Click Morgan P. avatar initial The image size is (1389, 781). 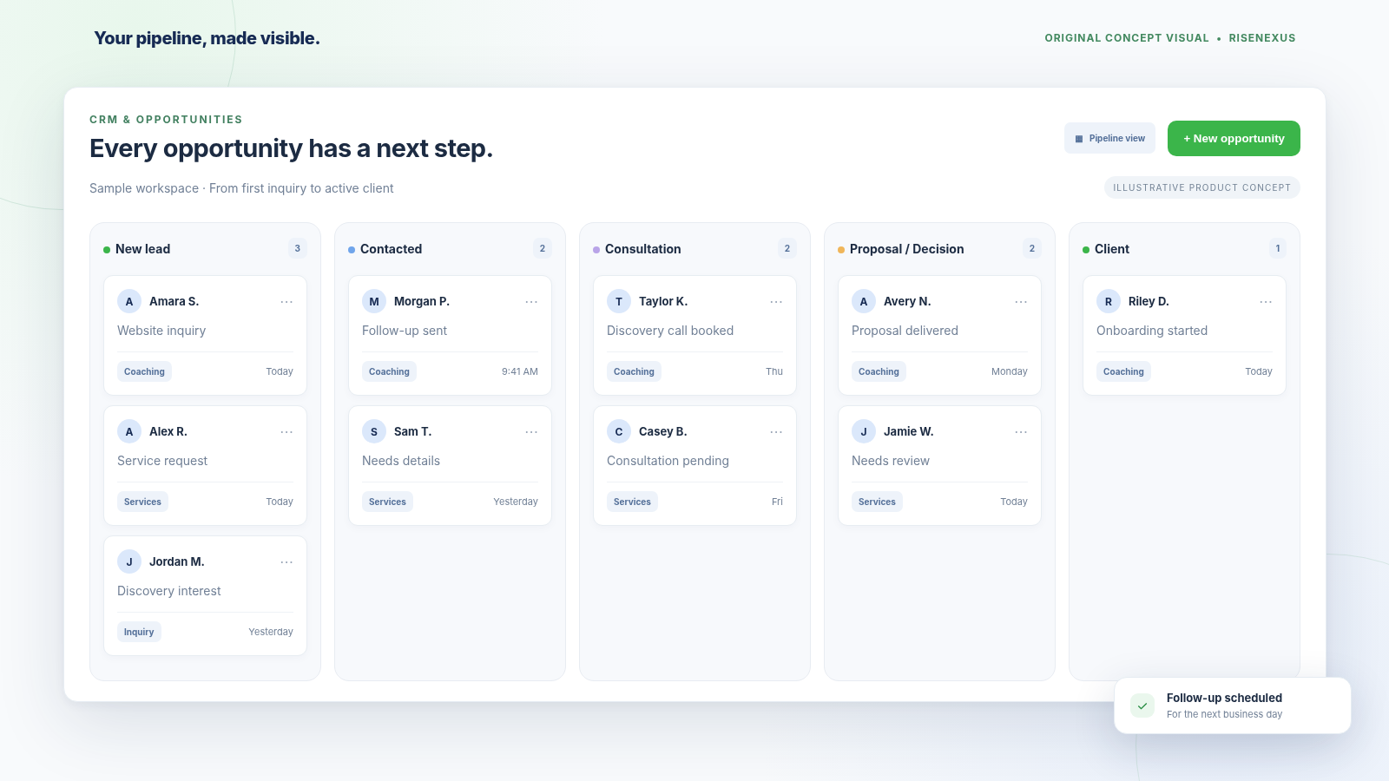pos(374,301)
